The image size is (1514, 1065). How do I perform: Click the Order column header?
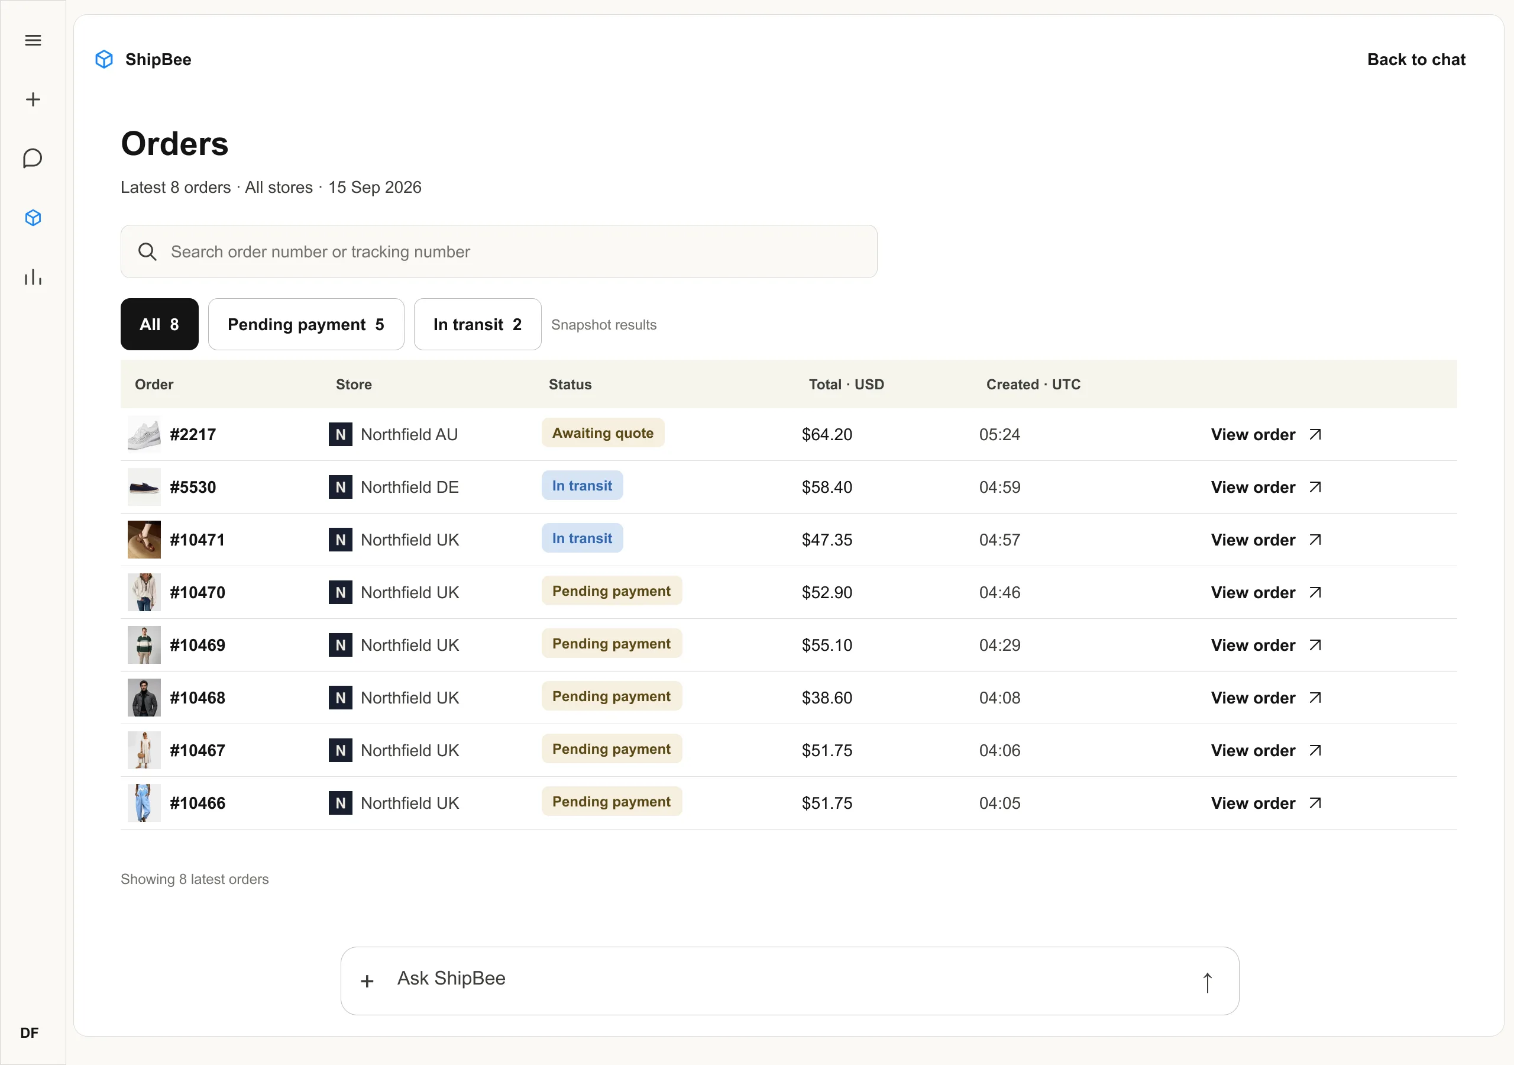pyautogui.click(x=154, y=384)
